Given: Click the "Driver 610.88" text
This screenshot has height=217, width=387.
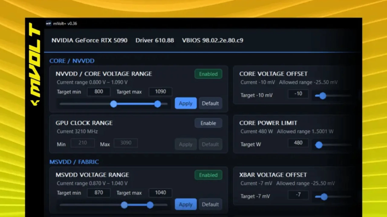Looking at the screenshot, I should click(x=155, y=40).
